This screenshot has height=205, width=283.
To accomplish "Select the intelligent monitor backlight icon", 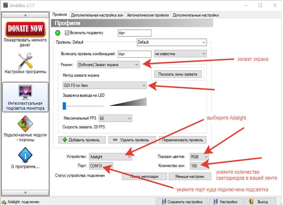I will 25,92.
